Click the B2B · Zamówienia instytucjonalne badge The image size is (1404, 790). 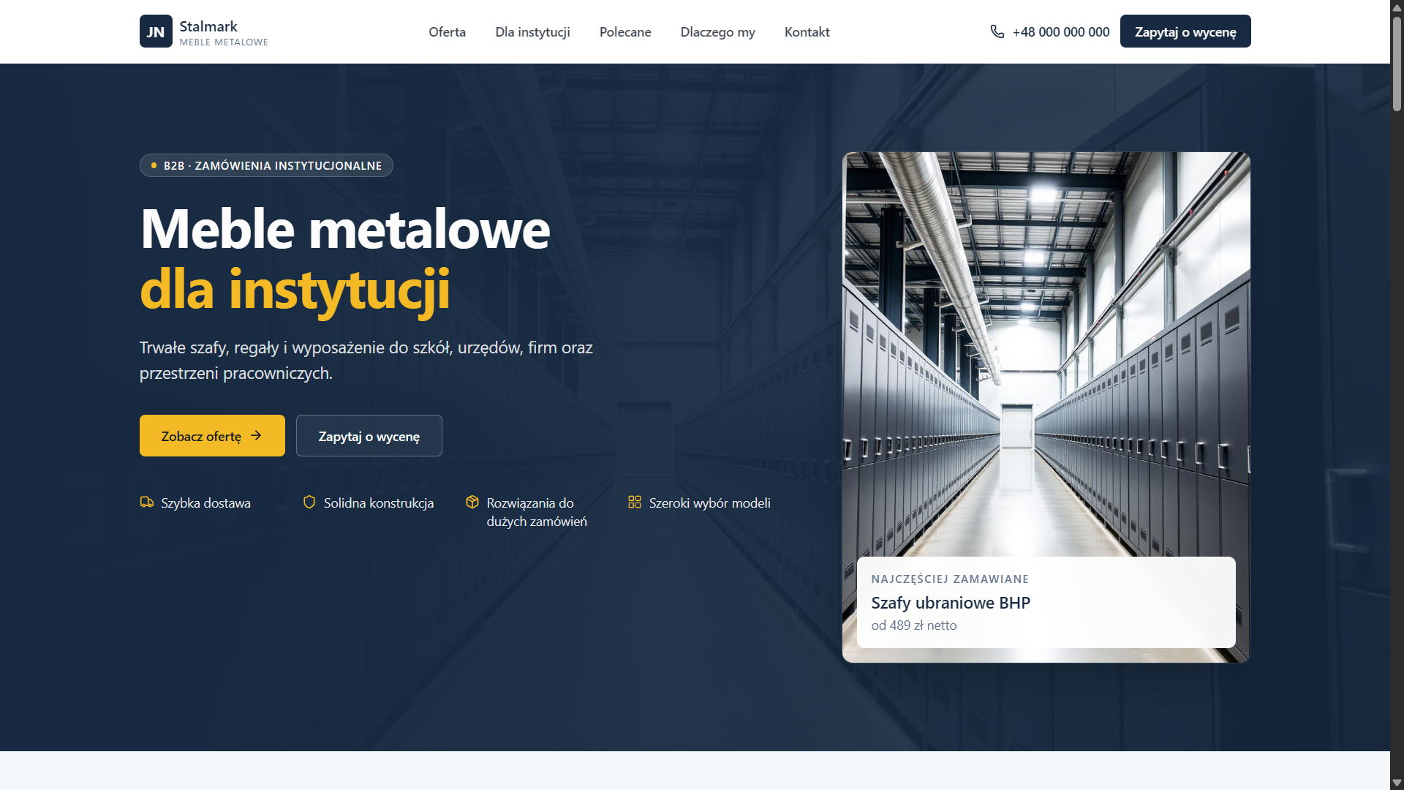[x=266, y=165]
